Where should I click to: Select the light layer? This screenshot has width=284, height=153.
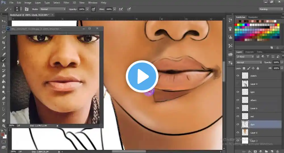[261, 92]
